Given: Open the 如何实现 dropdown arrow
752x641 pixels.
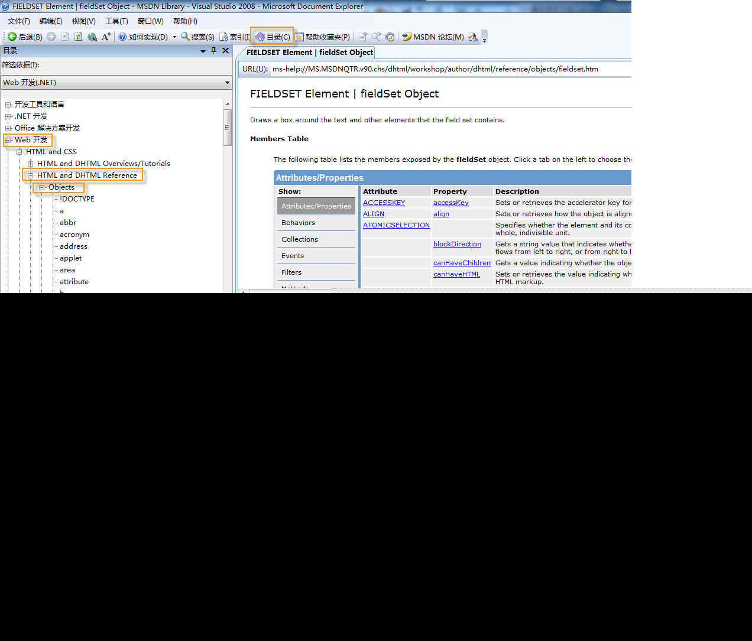Looking at the screenshot, I should tap(174, 37).
